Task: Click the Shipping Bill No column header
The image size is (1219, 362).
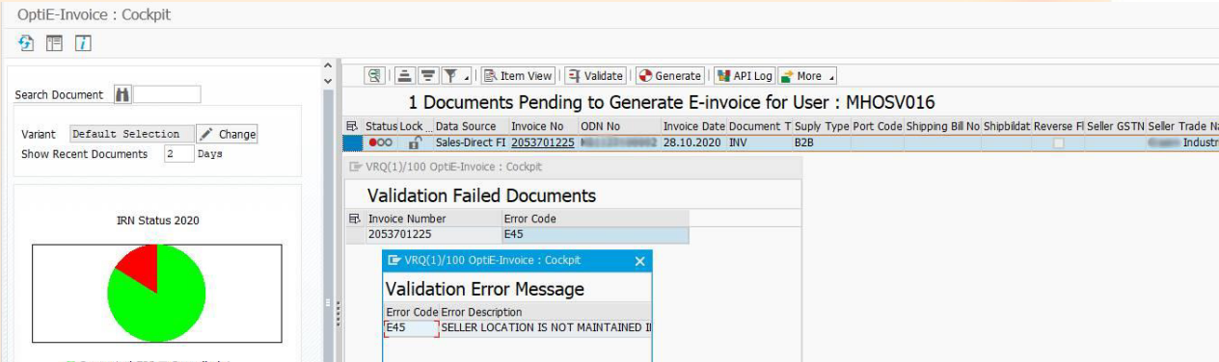Action: tap(942, 127)
